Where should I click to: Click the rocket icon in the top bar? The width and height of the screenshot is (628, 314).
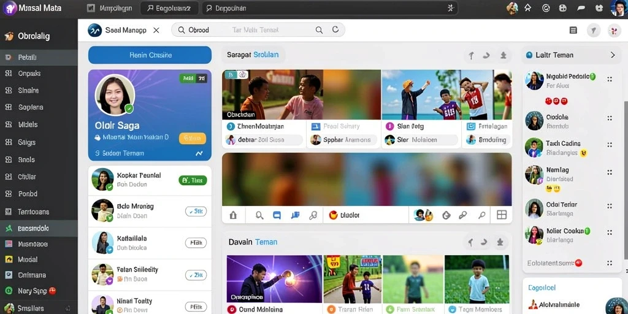(528, 7)
